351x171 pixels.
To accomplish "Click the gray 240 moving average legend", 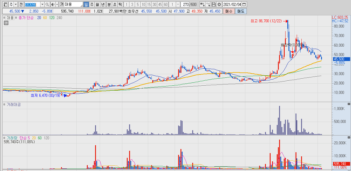I will pyautogui.click(x=59, y=18).
